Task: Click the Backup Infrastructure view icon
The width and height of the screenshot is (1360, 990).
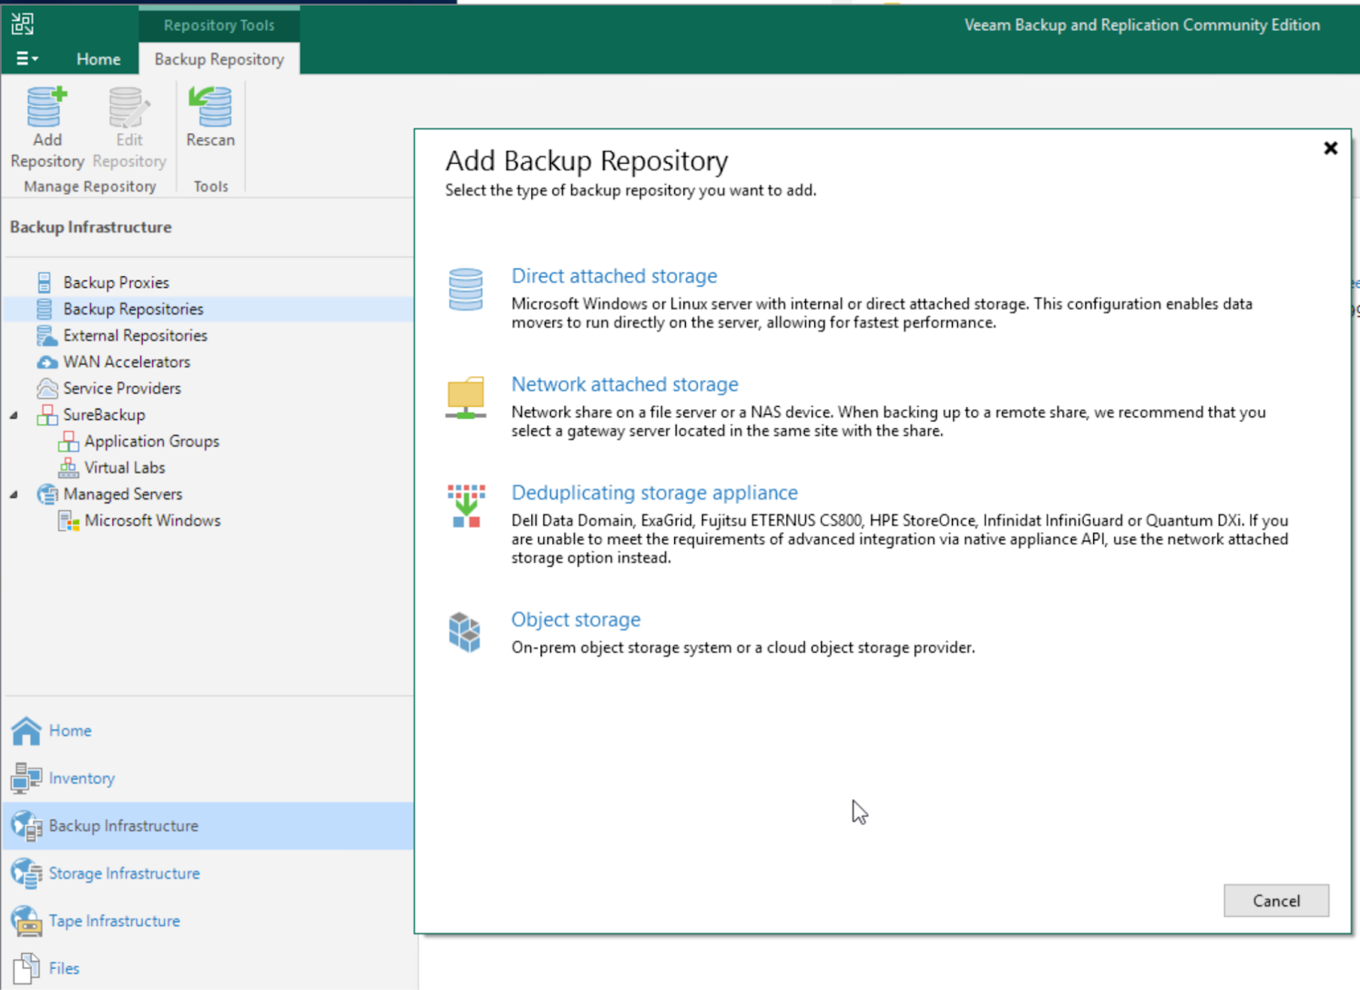Action: click(26, 826)
